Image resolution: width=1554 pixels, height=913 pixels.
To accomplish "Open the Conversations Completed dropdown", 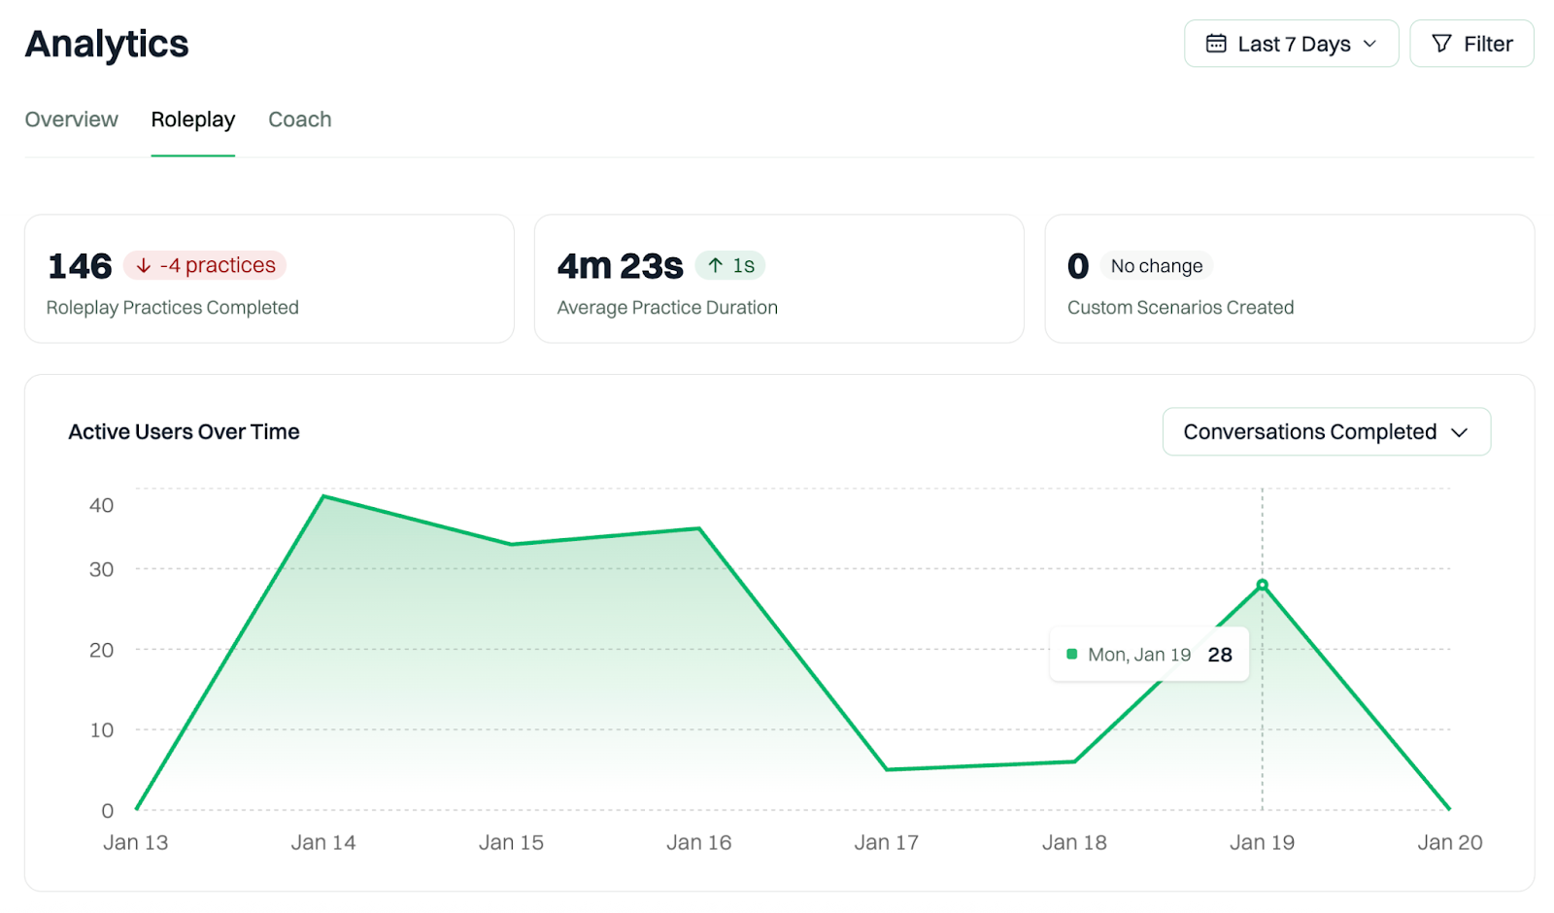I will pyautogui.click(x=1327, y=432).
